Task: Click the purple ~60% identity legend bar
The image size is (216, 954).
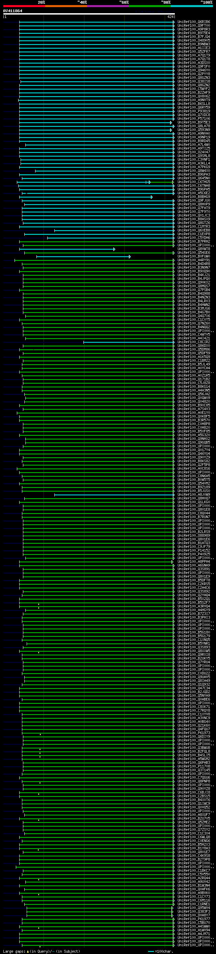Action: coord(108,6)
